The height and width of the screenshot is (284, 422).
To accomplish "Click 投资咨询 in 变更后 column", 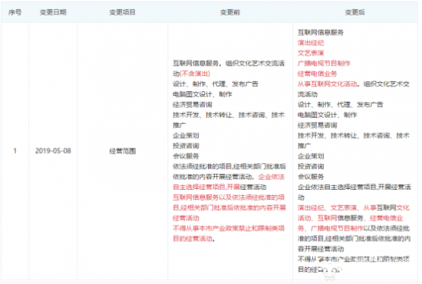I will tap(311, 166).
